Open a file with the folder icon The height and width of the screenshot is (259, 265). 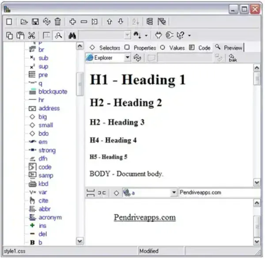tap(24, 22)
